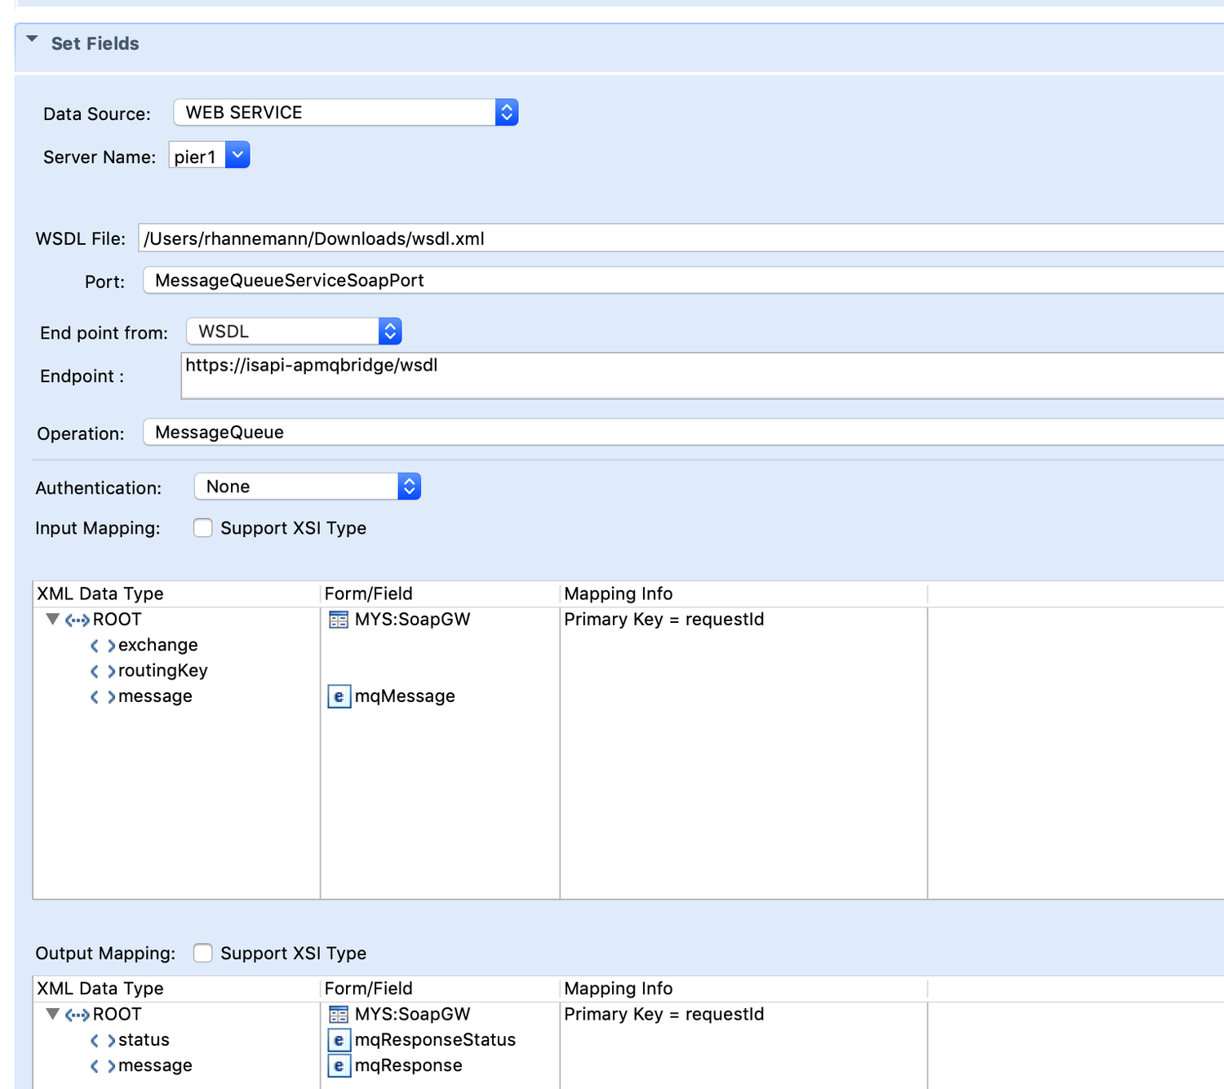
Task: Click the element icon beside status node
Action: click(x=101, y=1040)
